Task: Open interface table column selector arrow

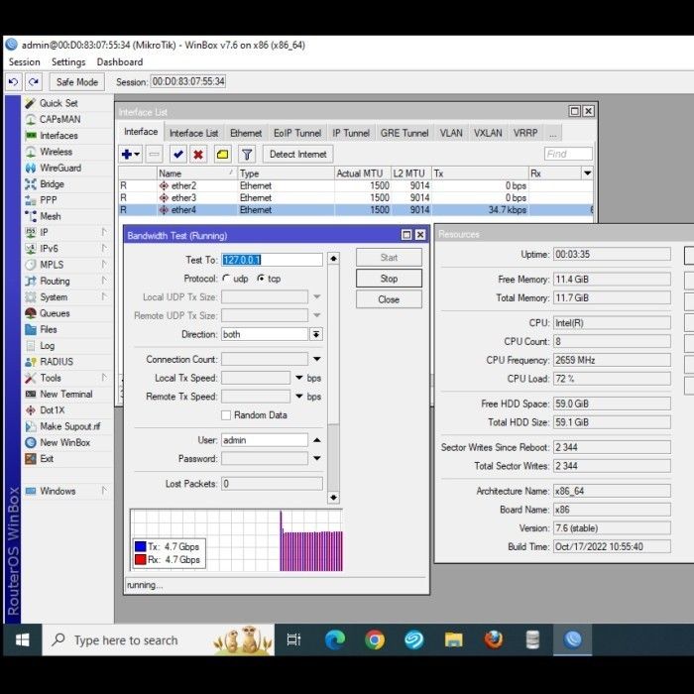Action: pos(587,173)
